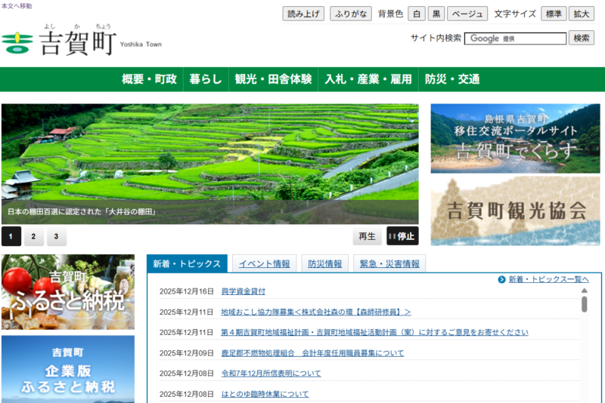Open the 企業版ふるさと納税 banner

point(68,369)
